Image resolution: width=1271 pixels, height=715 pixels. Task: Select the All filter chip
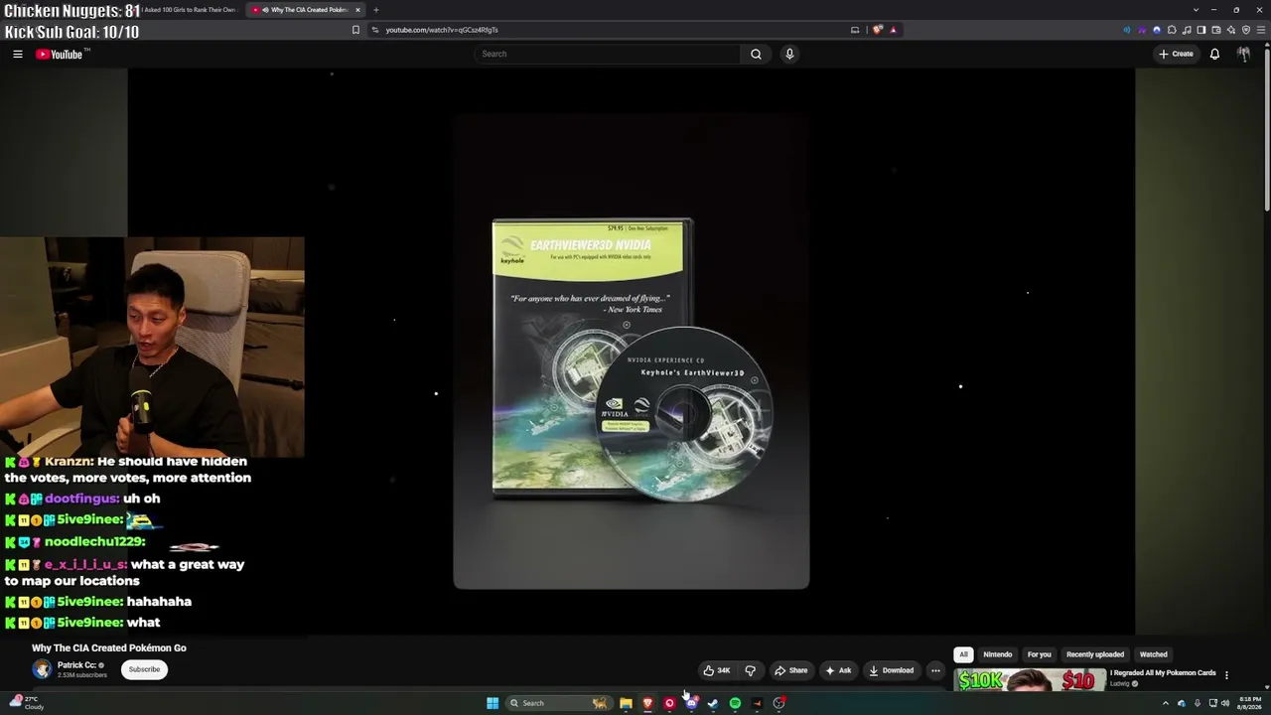coord(963,654)
